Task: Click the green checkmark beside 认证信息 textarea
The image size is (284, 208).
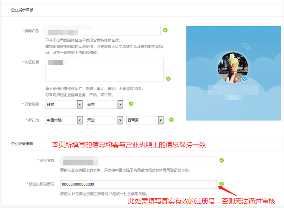Action: coord(168,79)
